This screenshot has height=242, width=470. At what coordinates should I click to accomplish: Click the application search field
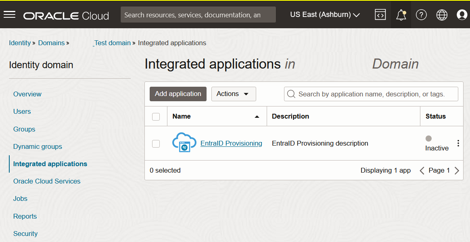pos(371,94)
